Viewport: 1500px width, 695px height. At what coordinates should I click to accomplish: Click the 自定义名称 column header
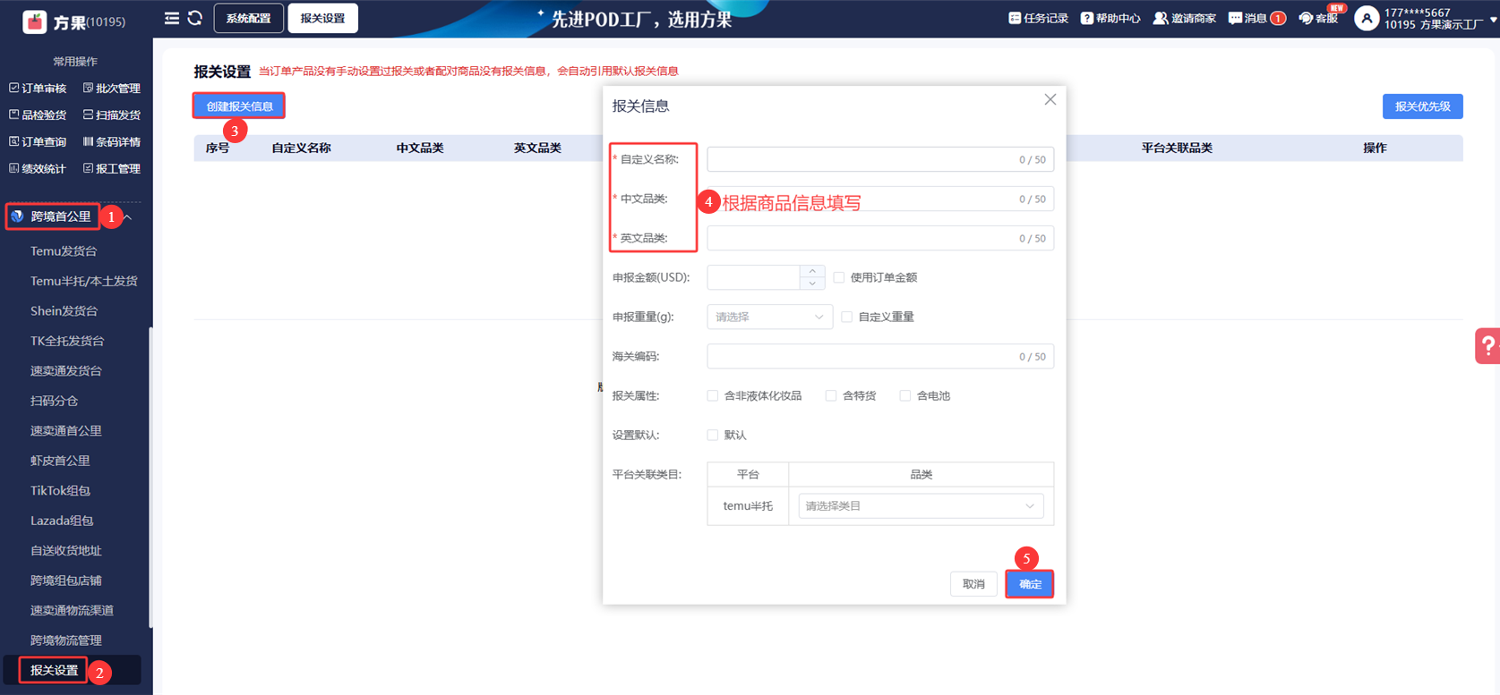click(301, 148)
